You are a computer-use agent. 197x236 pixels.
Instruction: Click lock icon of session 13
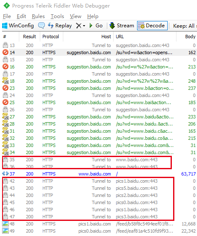pos(5,45)
